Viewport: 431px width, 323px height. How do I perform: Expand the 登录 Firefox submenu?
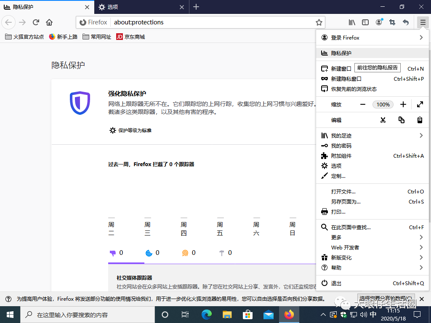[x=372, y=37]
